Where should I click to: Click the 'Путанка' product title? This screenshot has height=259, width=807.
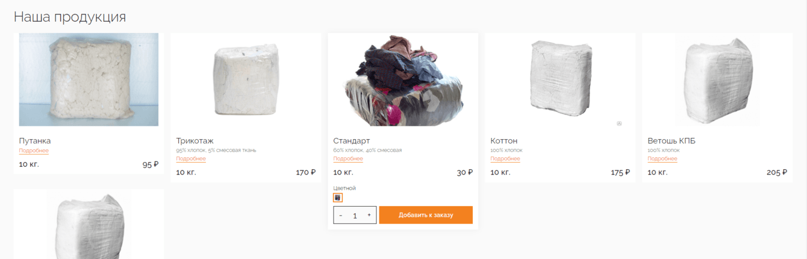click(35, 140)
